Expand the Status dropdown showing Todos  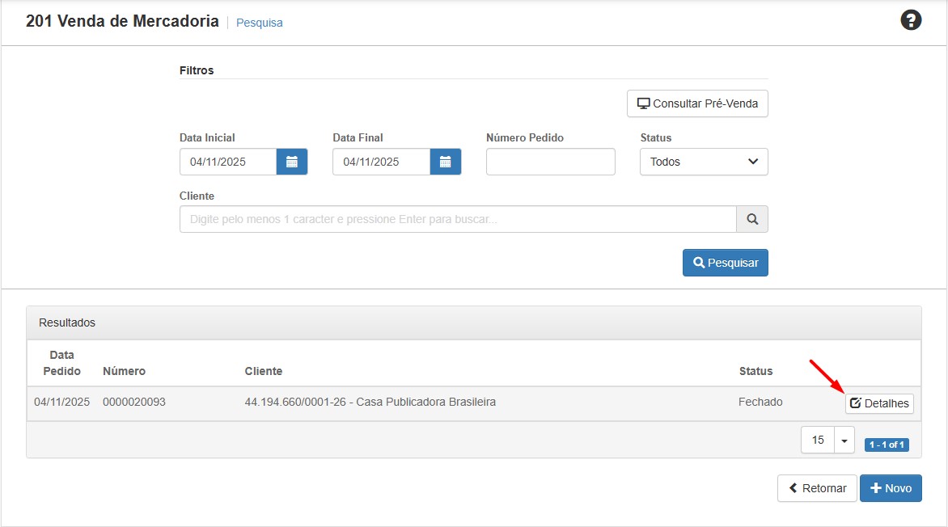pyautogui.click(x=704, y=162)
